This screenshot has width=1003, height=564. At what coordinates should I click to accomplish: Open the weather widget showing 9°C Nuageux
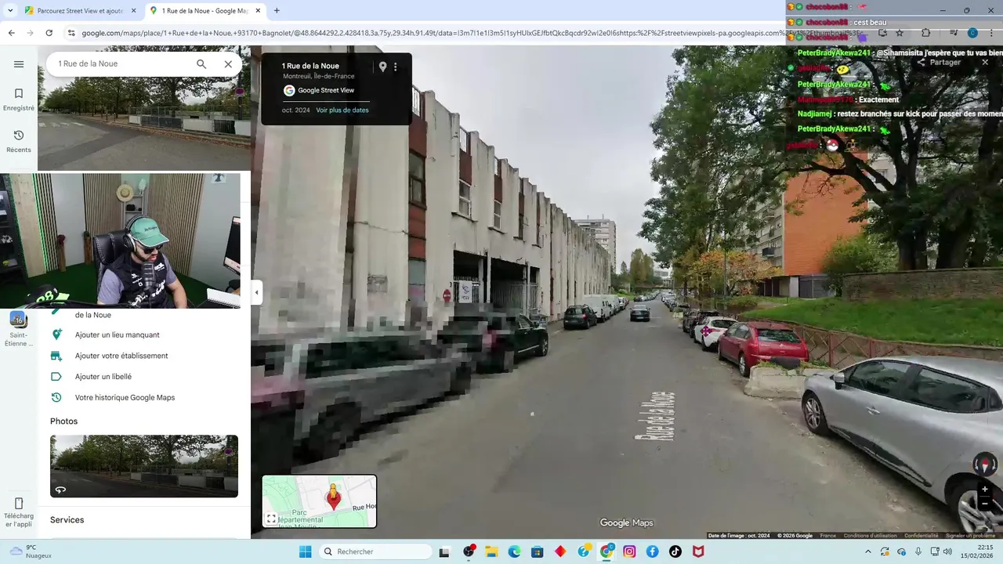(x=29, y=551)
